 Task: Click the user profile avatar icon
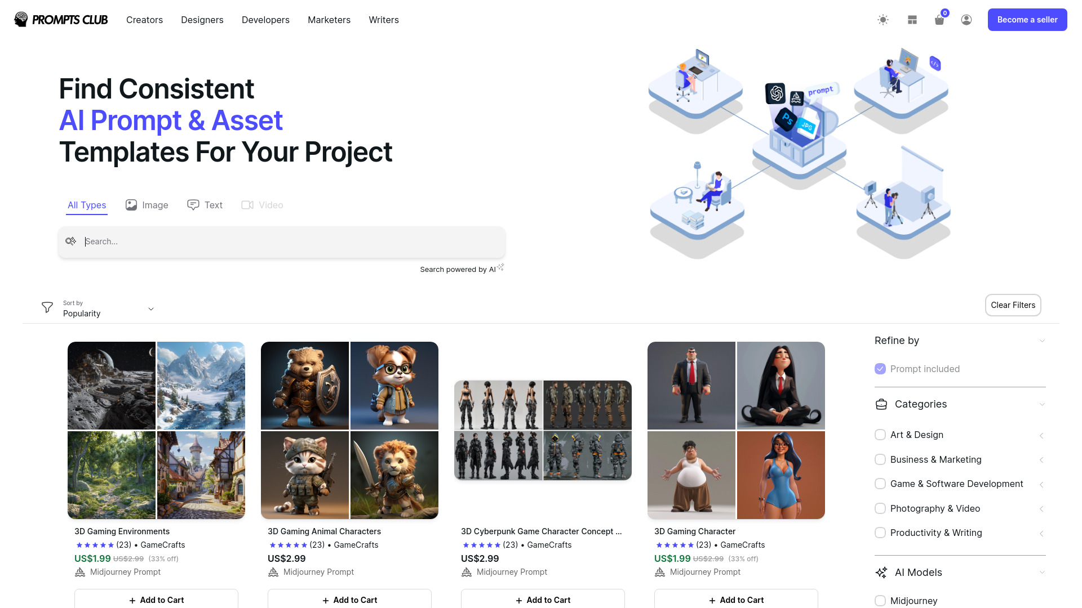966,20
